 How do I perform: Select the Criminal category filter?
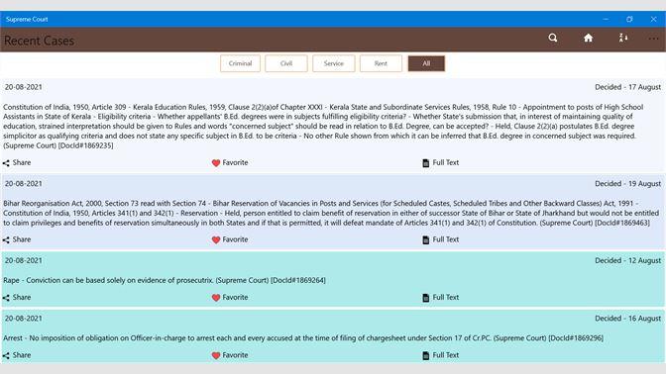pyautogui.click(x=241, y=63)
